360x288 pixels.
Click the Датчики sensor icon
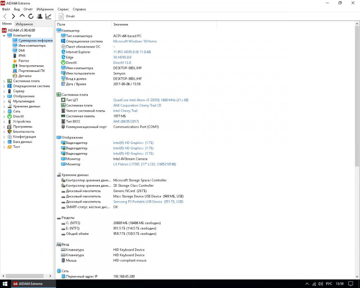[x=15, y=76]
